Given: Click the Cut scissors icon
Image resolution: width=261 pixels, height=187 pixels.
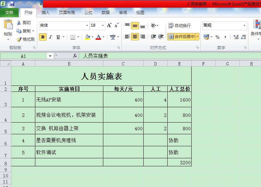Looking at the screenshot, I should 19,22.
